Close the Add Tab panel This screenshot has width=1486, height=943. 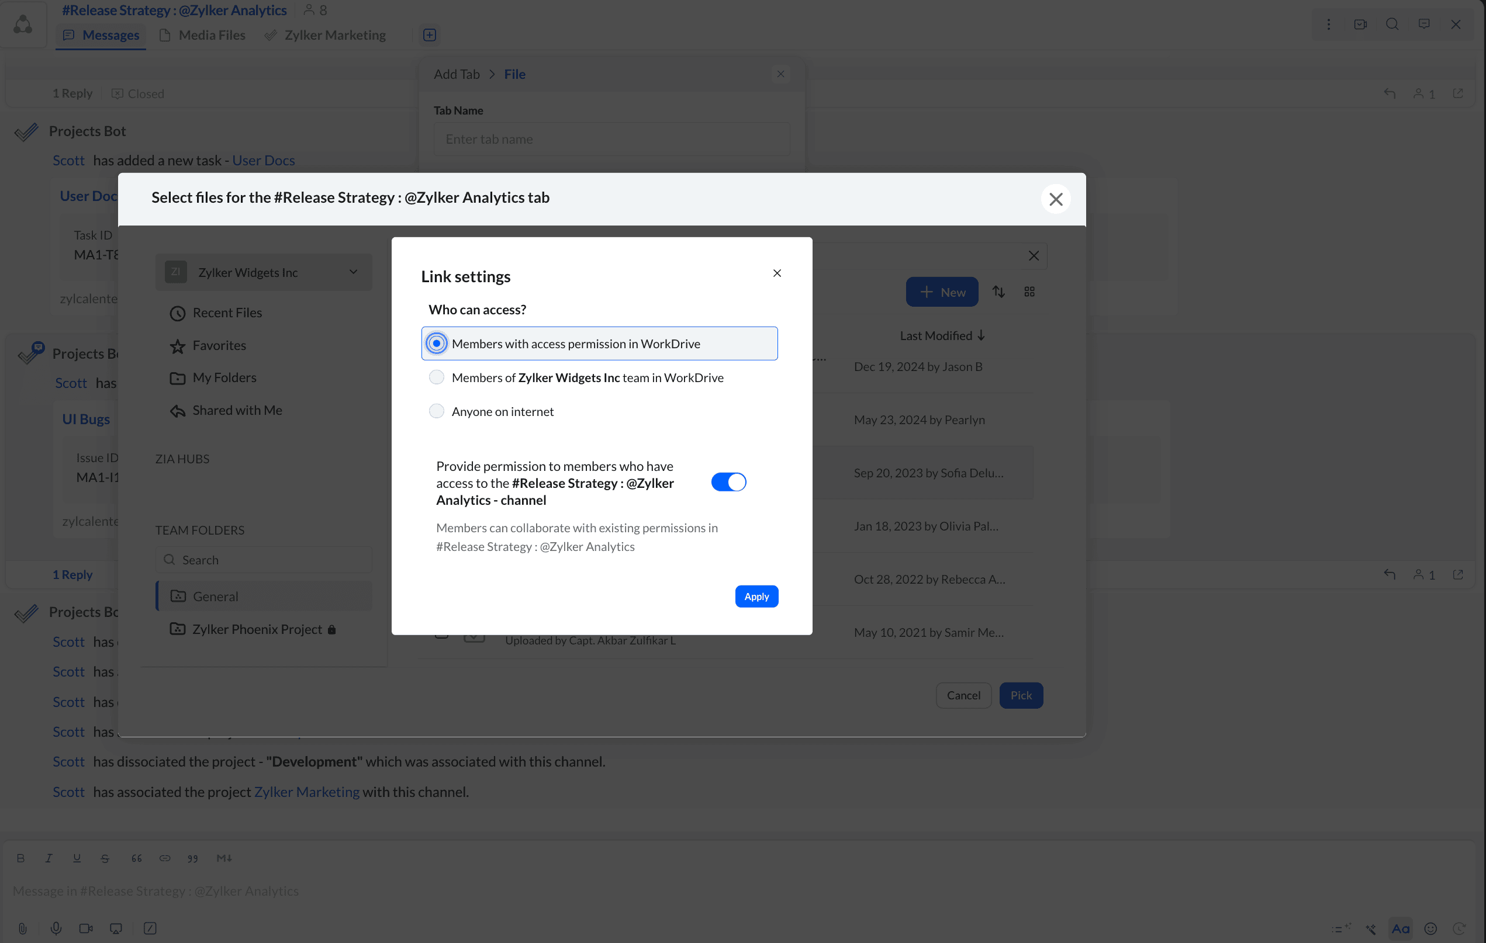[x=780, y=74]
